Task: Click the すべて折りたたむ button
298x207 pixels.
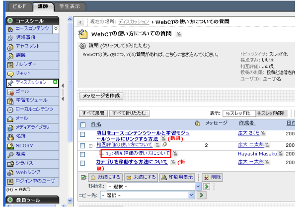Action: point(129,113)
